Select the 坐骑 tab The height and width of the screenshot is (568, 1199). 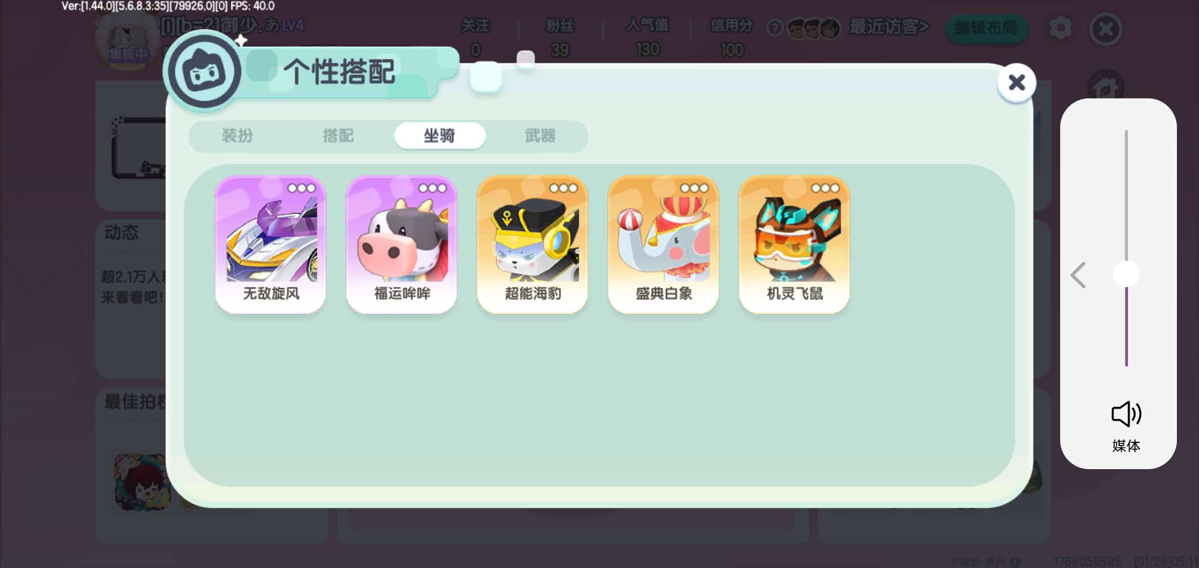pos(440,136)
